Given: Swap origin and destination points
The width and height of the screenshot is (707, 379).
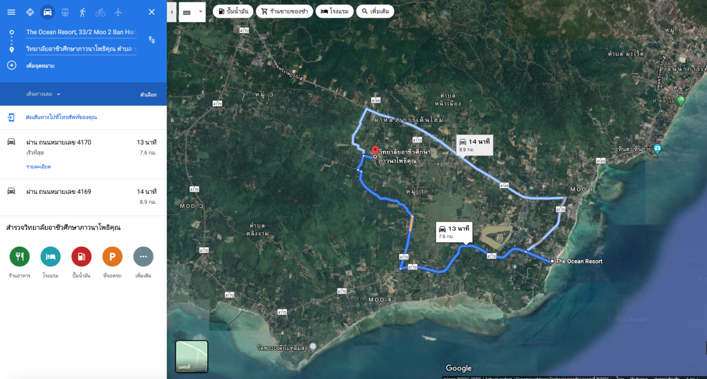Looking at the screenshot, I should 151,39.
